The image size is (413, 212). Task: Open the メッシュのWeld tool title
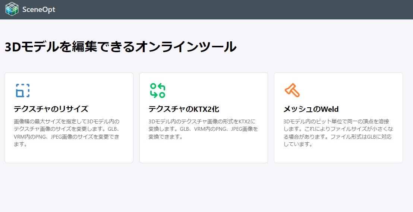click(311, 109)
